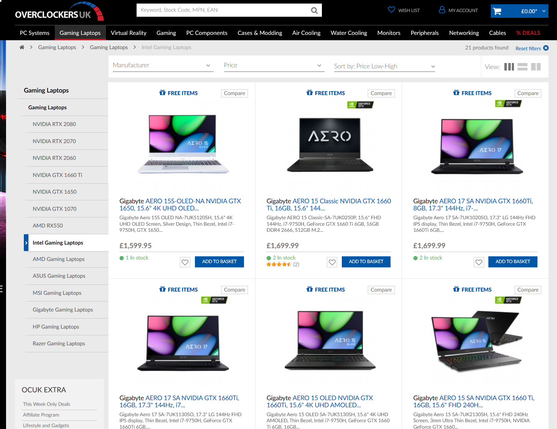This screenshot has width=557, height=429.
Task: Click the shopping basket cart icon
Action: tap(497, 11)
